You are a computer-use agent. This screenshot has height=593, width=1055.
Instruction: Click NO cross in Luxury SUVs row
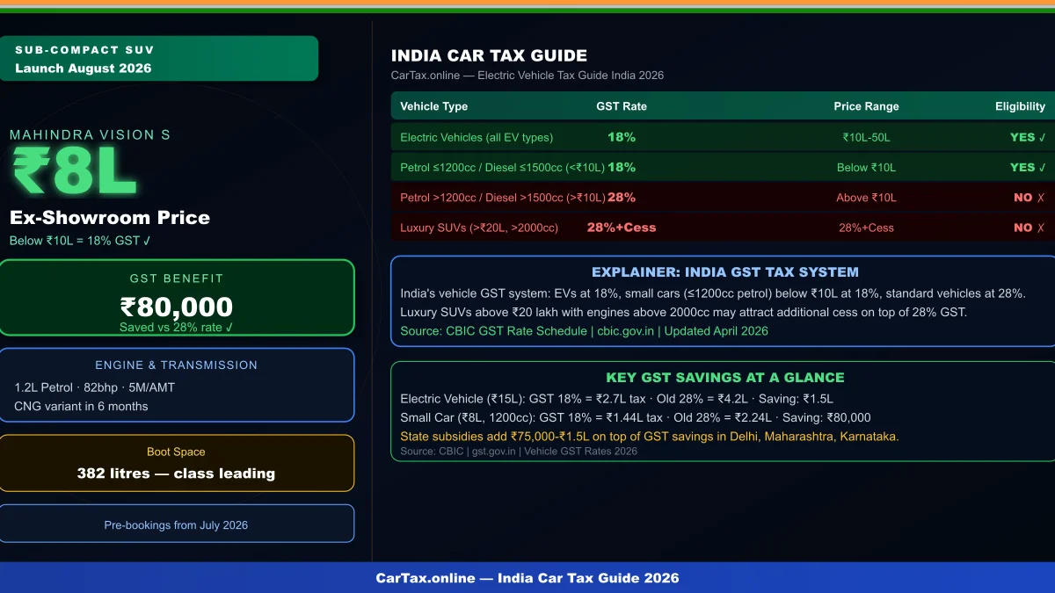(x=1028, y=228)
